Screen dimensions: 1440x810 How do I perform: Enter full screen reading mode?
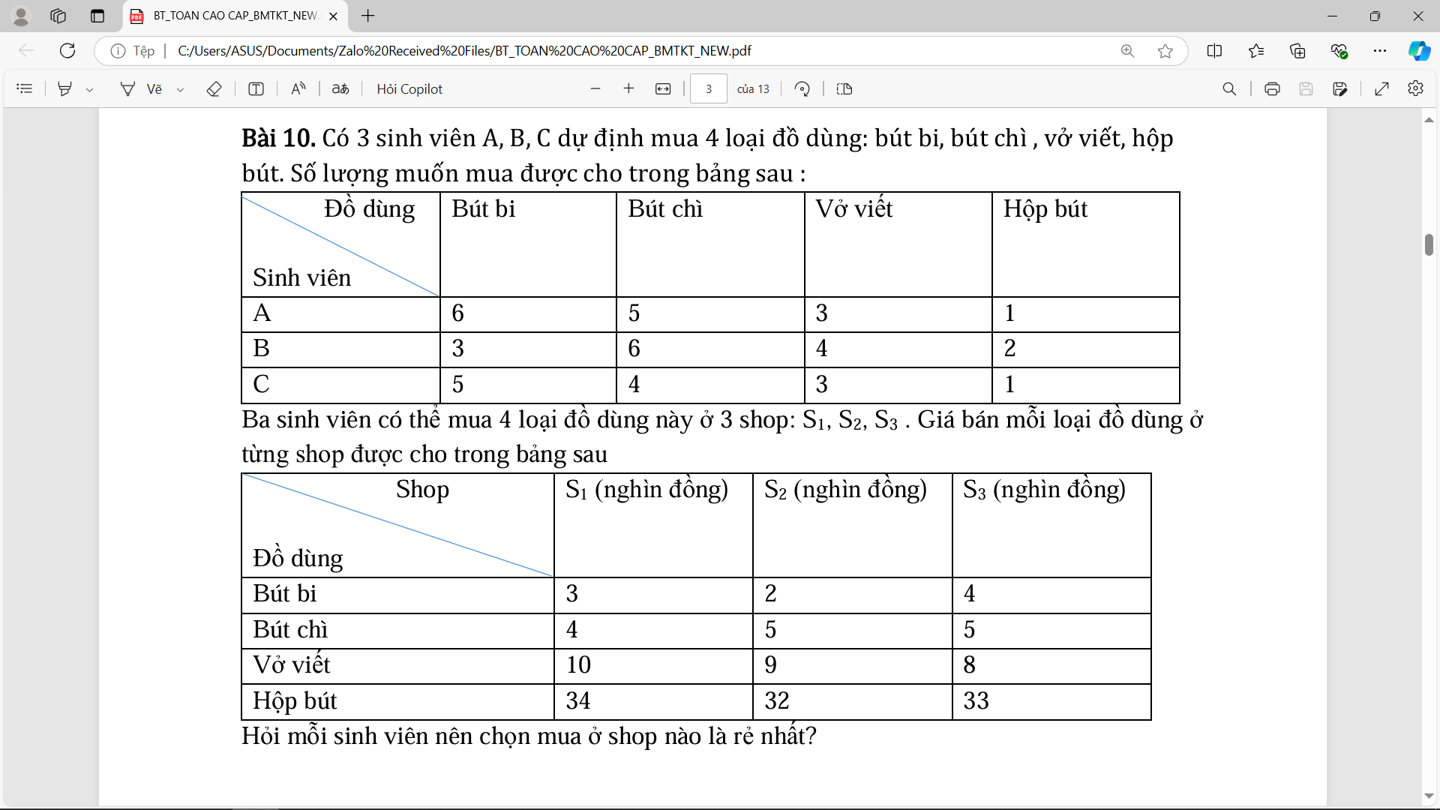[x=1383, y=88]
